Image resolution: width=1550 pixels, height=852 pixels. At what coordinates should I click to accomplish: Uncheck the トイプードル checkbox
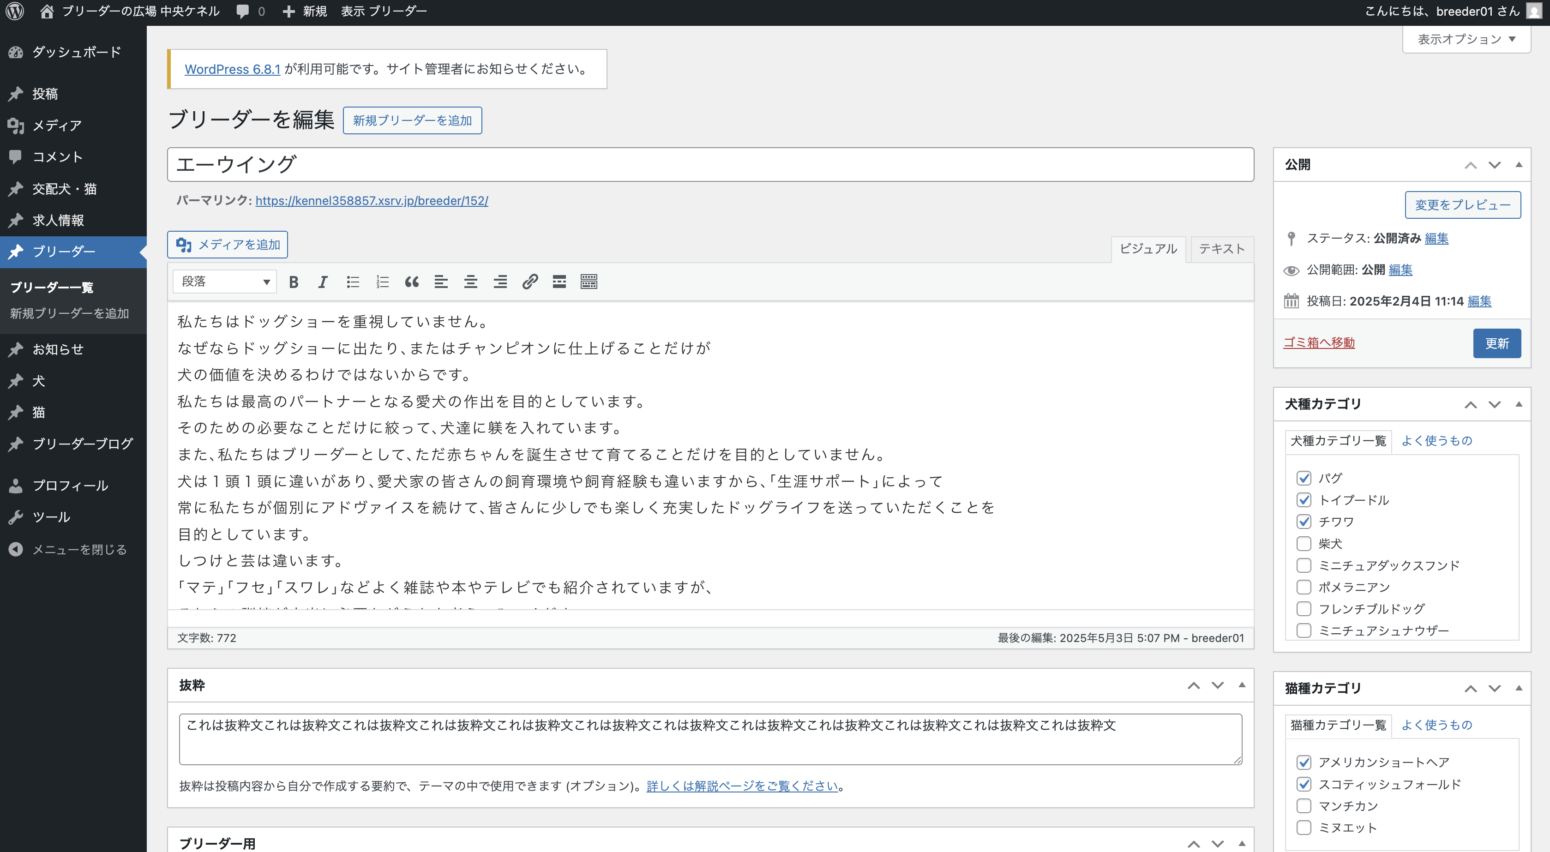[x=1304, y=500]
